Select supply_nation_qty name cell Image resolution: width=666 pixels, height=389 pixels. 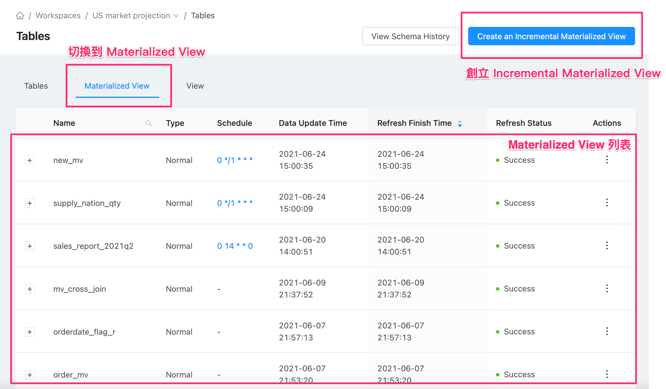[87, 203]
